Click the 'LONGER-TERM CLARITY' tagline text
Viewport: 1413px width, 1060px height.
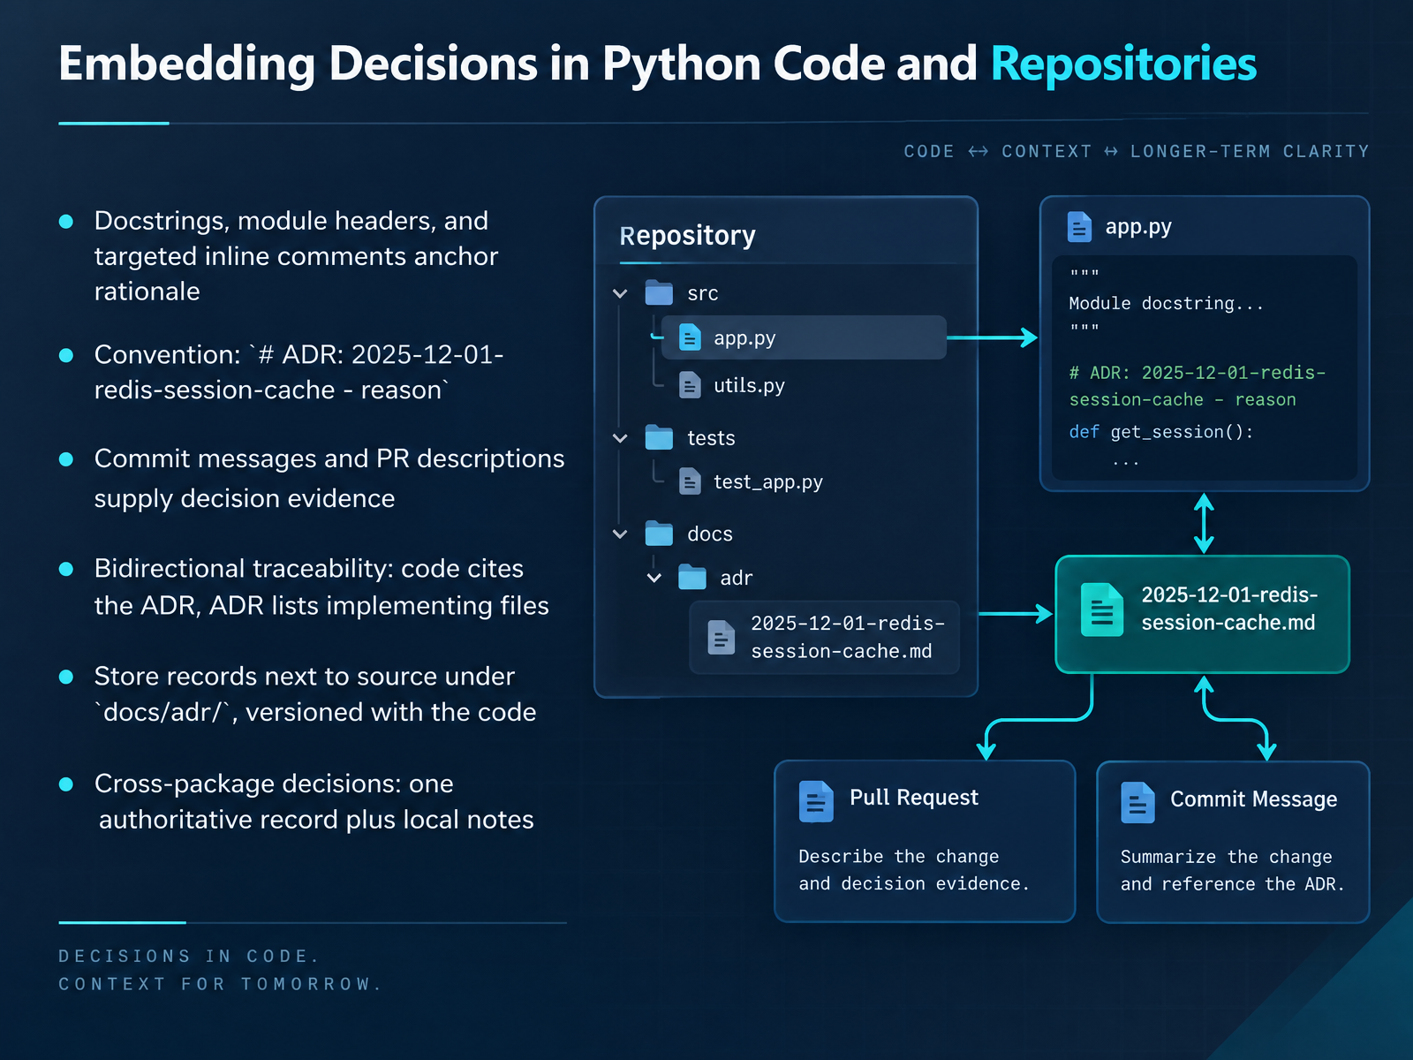1250,151
